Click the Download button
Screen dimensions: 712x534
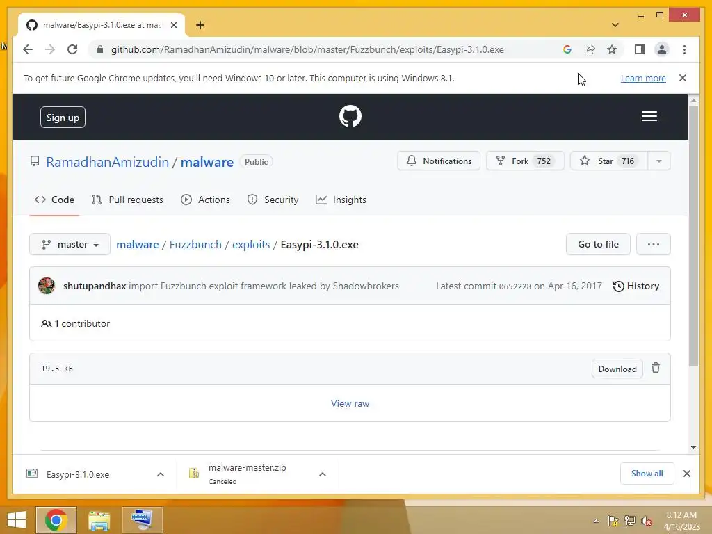[617, 369]
